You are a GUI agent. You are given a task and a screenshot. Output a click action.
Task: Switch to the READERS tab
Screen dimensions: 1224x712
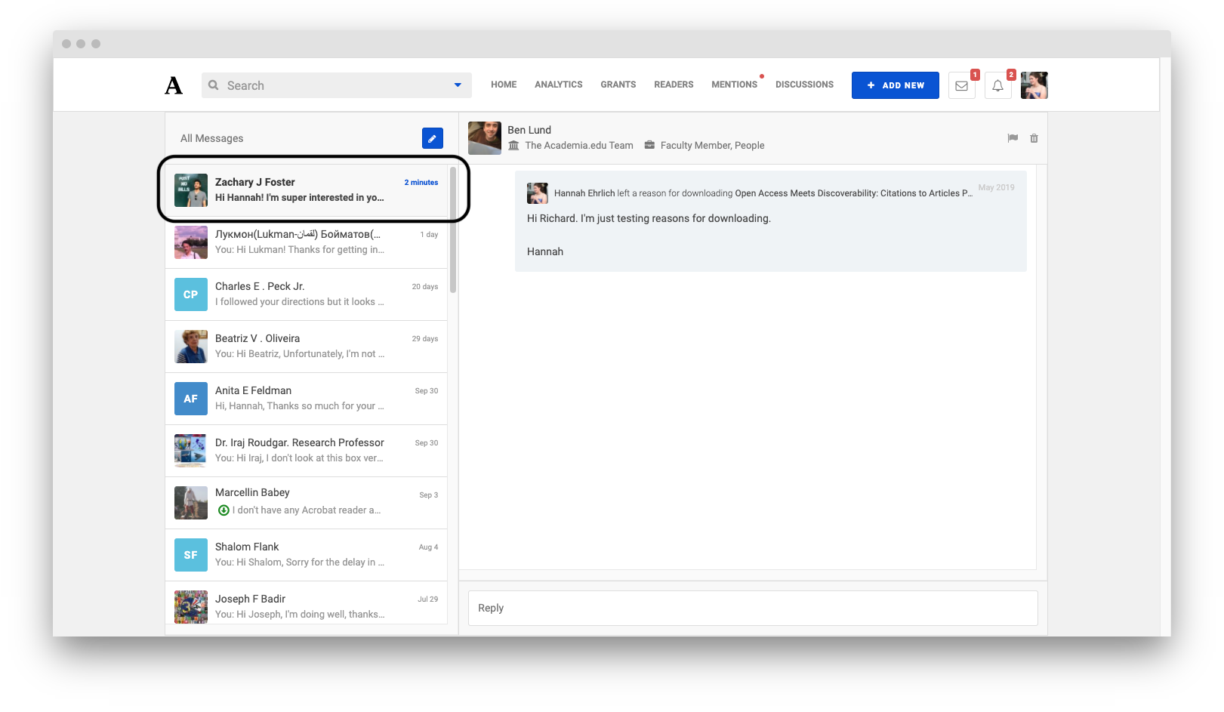tap(673, 85)
